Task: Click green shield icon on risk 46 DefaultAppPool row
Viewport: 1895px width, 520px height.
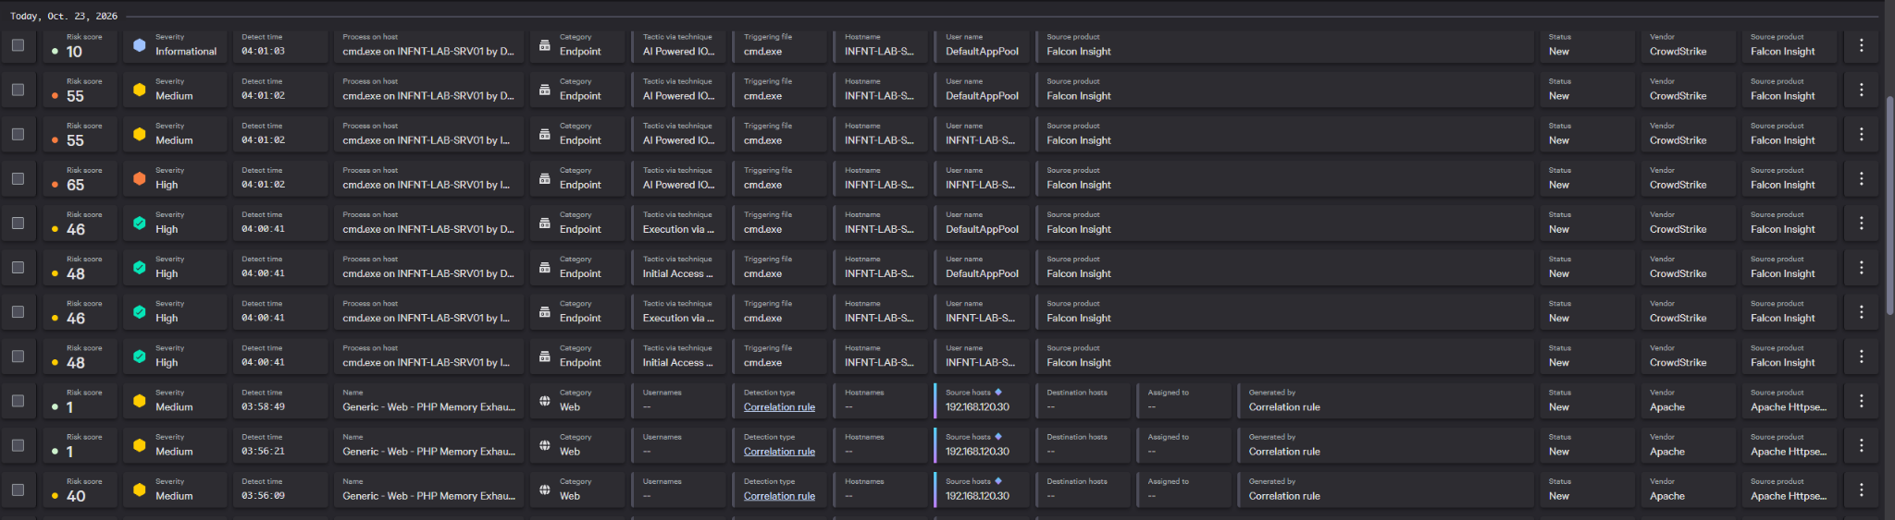Action: 139,223
